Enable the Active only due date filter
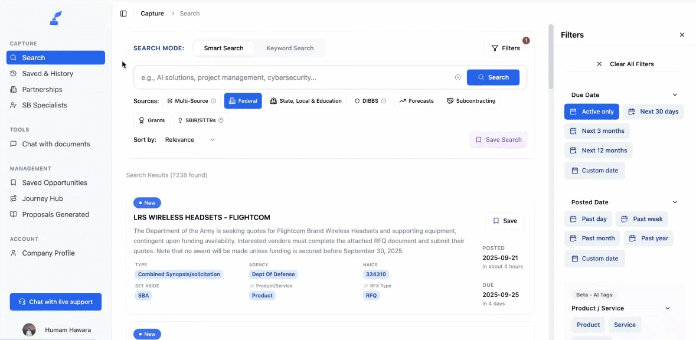The width and height of the screenshot is (696, 340). point(591,111)
